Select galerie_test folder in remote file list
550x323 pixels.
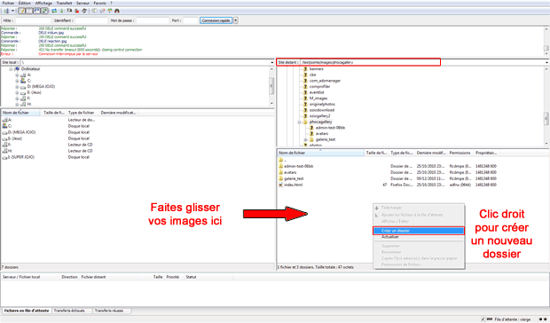coord(294,179)
